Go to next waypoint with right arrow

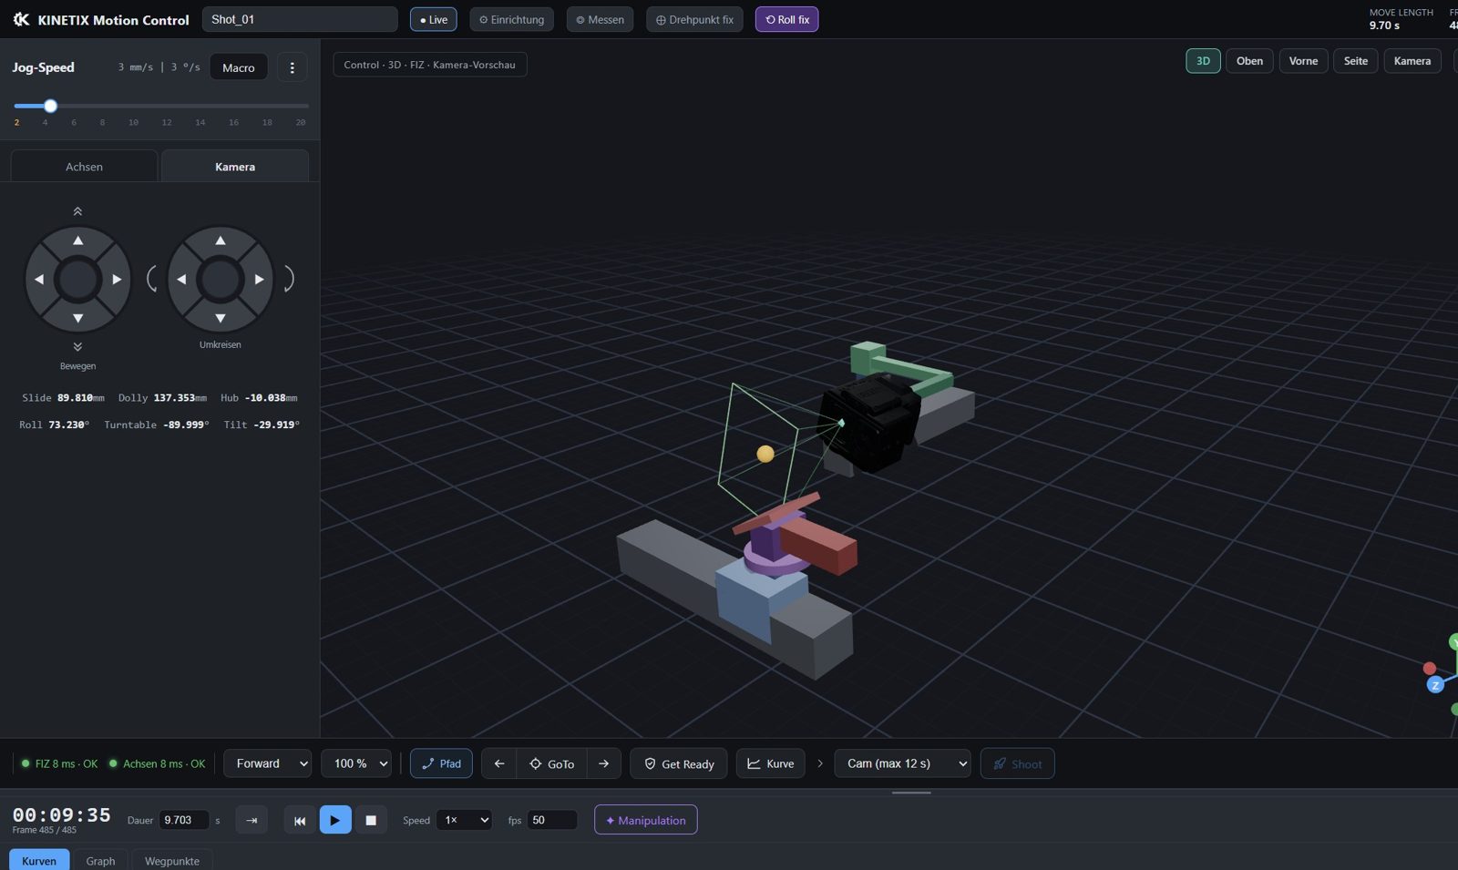pos(603,763)
